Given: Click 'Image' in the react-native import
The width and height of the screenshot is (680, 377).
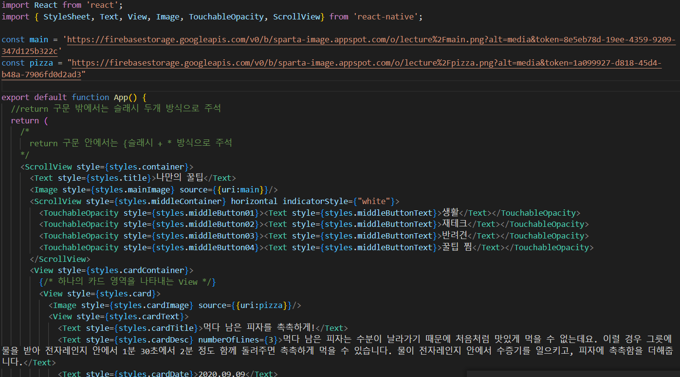Looking at the screenshot, I should click(167, 17).
